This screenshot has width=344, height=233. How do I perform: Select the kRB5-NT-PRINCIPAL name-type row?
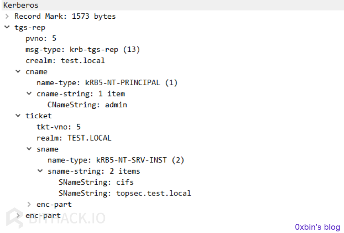coord(107,83)
